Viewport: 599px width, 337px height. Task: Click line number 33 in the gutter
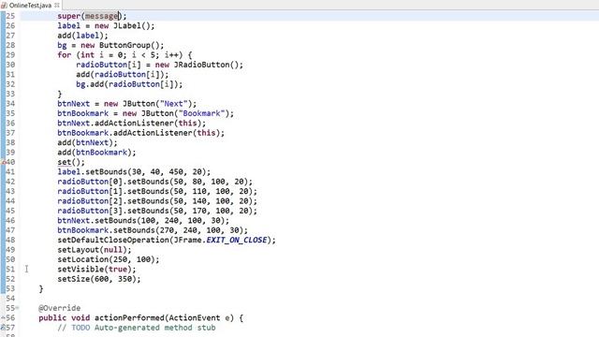coord(10,94)
